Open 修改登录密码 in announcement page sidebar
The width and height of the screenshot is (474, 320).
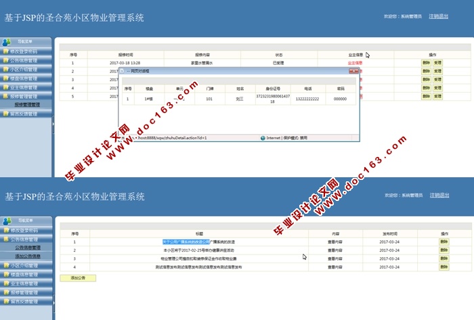click(x=26, y=230)
